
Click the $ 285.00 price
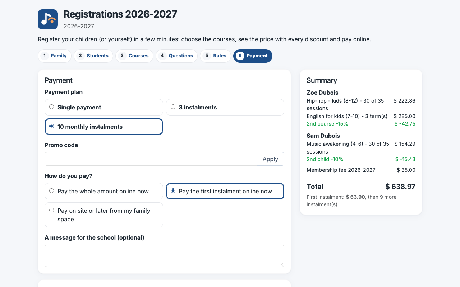[x=404, y=116]
